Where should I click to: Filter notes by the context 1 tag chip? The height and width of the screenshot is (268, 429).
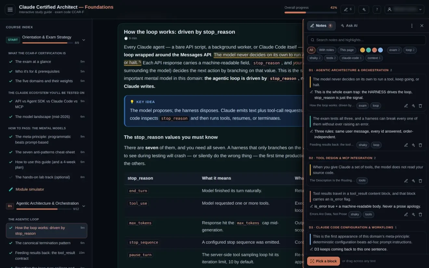374,58
